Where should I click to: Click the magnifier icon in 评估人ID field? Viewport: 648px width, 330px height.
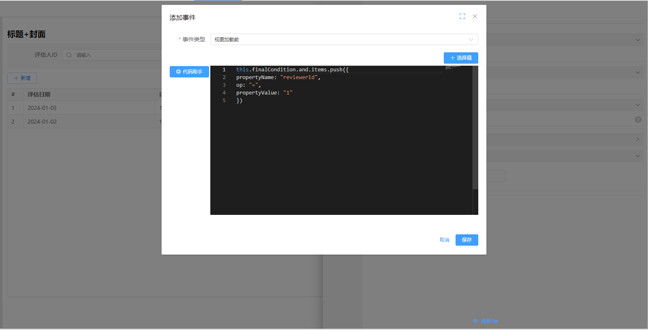point(69,55)
